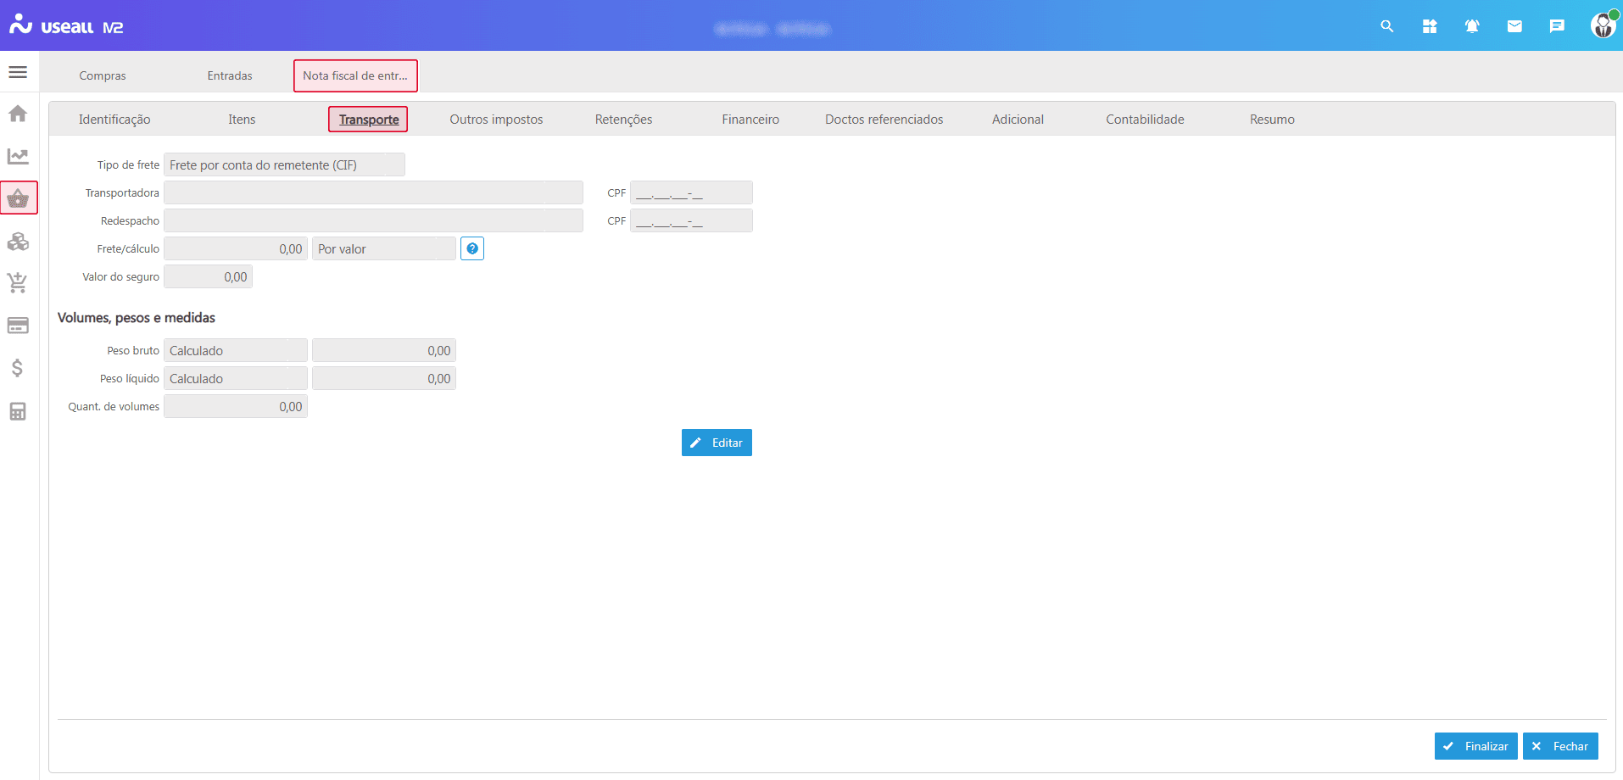The image size is (1623, 780).
Task: Open the Por valor freight calculation dropdown
Action: pyautogui.click(x=384, y=248)
